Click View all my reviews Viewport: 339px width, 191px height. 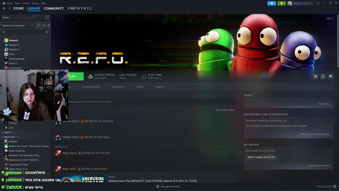tap(319, 166)
